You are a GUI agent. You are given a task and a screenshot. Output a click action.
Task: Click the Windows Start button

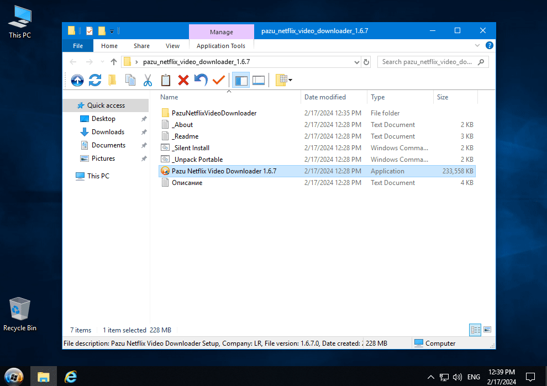click(14, 377)
